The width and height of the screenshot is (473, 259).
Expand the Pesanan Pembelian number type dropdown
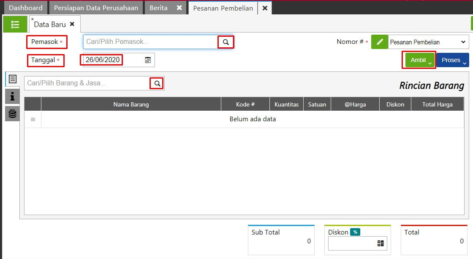pos(428,42)
